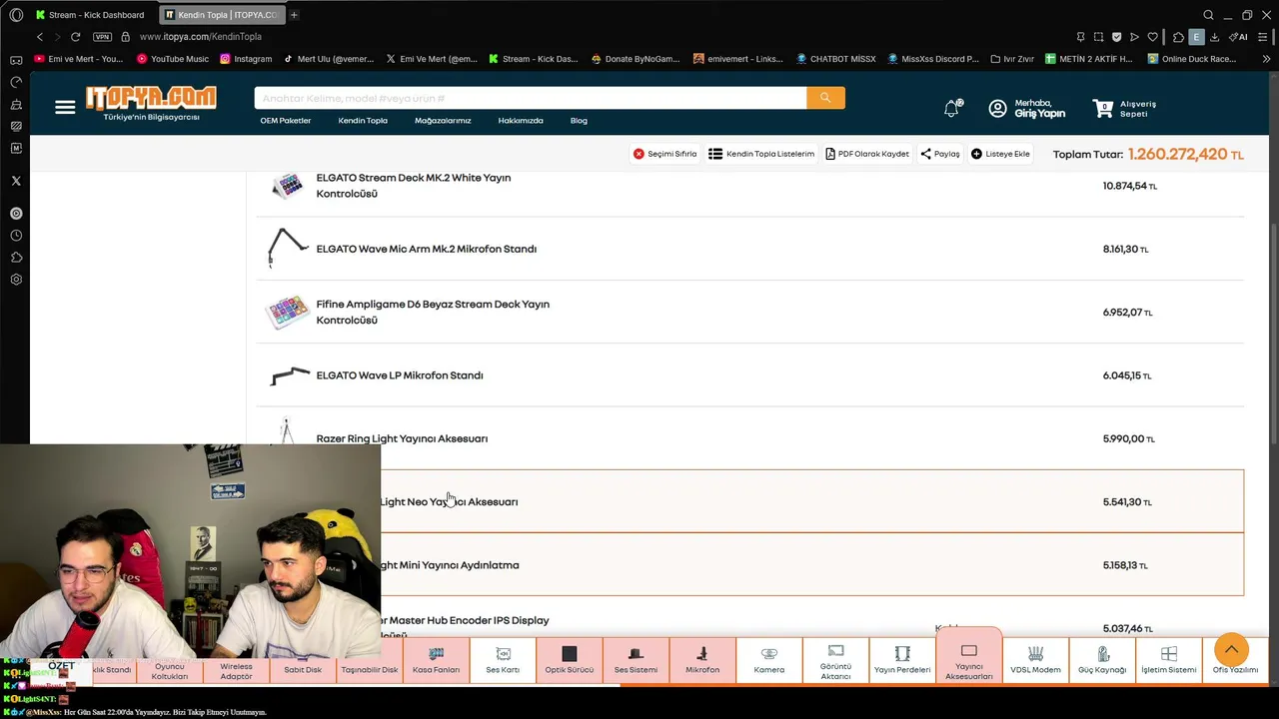Select the Güç Kaynağı category tab
The height and width of the screenshot is (719, 1279).
click(x=1102, y=660)
